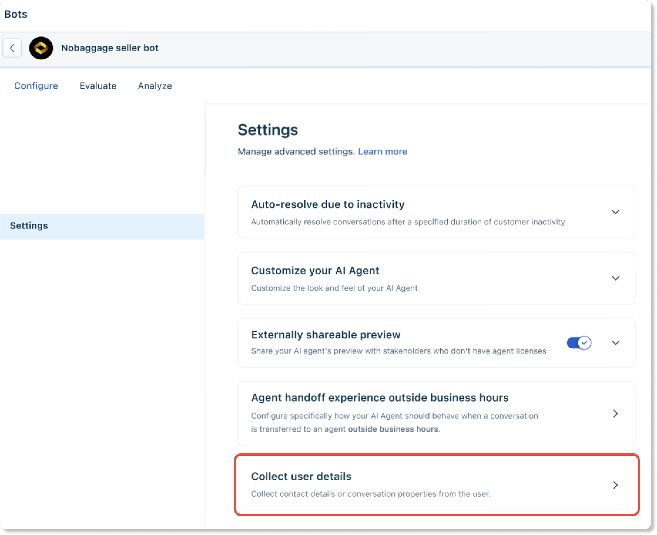This screenshot has height=535, width=657.
Task: Expand Externally shareable preview chevron
Action: pyautogui.click(x=615, y=343)
